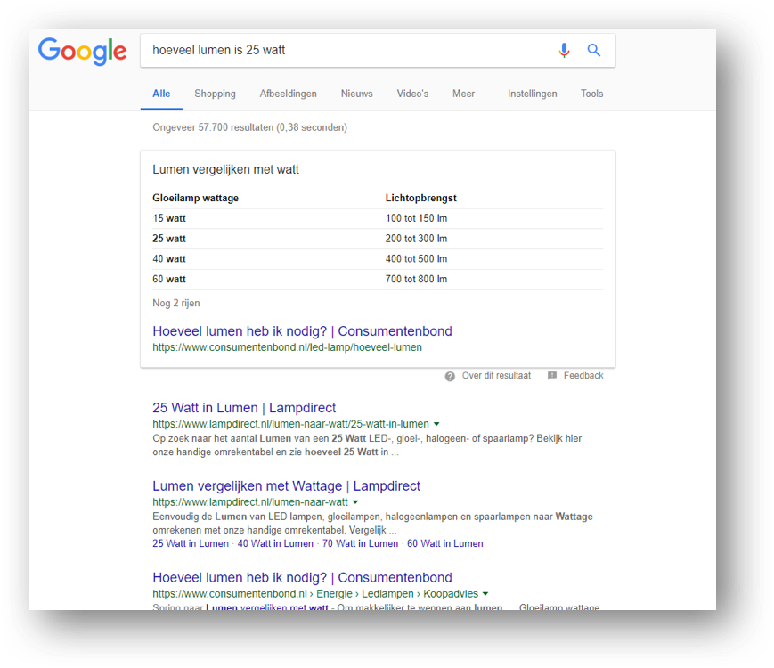774x668 pixels.
Task: Activate voice search microphone icon
Action: (x=564, y=51)
